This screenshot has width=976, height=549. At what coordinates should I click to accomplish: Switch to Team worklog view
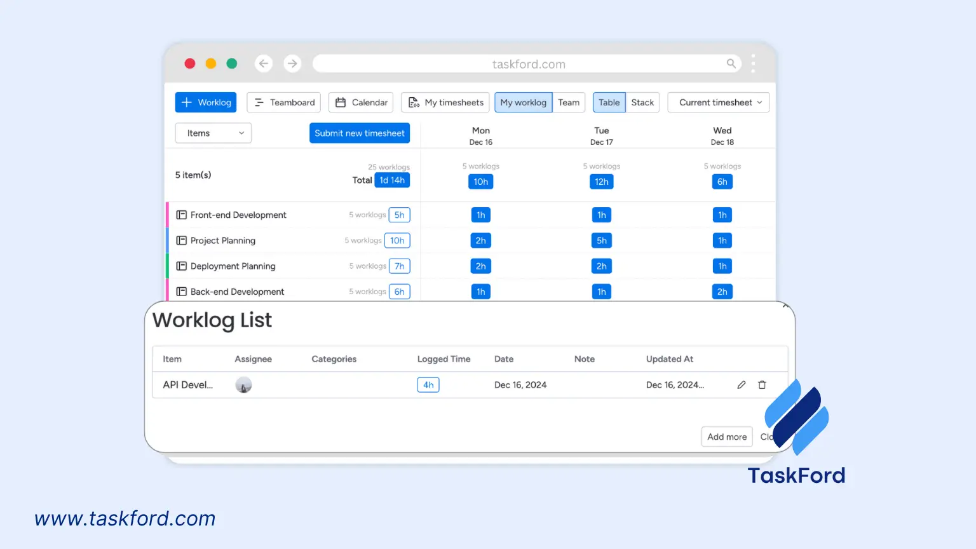pyautogui.click(x=569, y=102)
